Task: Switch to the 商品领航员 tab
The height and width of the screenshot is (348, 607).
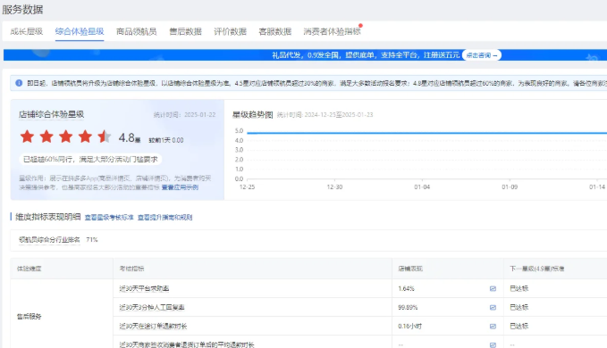Action: pyautogui.click(x=136, y=31)
